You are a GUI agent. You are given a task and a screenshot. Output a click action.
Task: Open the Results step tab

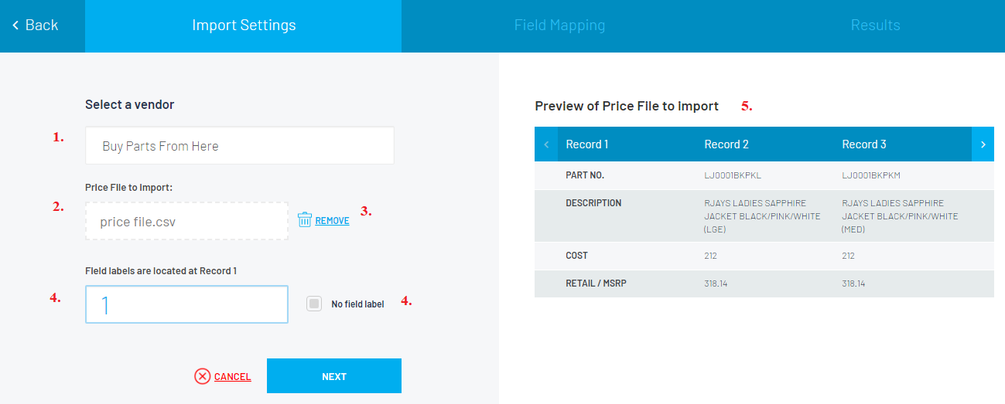(x=875, y=25)
